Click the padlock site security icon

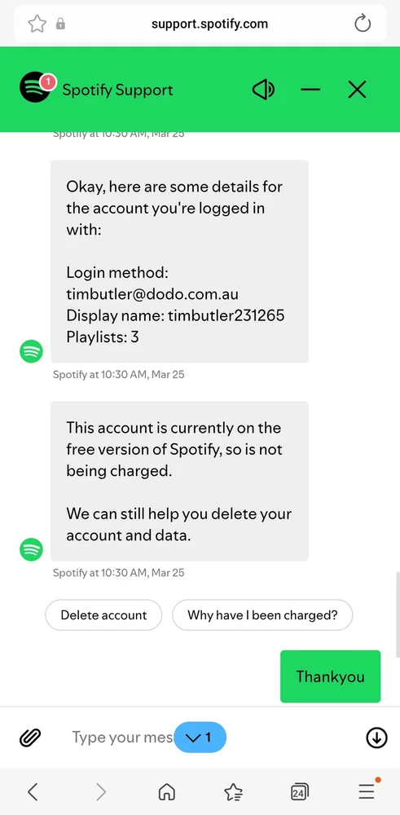[61, 24]
